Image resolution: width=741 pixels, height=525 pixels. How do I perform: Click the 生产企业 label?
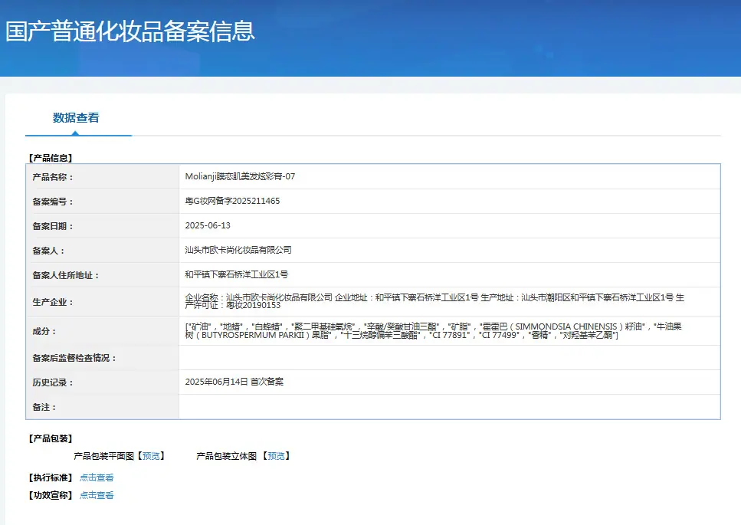point(52,302)
